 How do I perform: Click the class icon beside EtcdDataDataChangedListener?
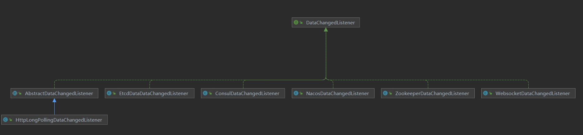(x=109, y=93)
